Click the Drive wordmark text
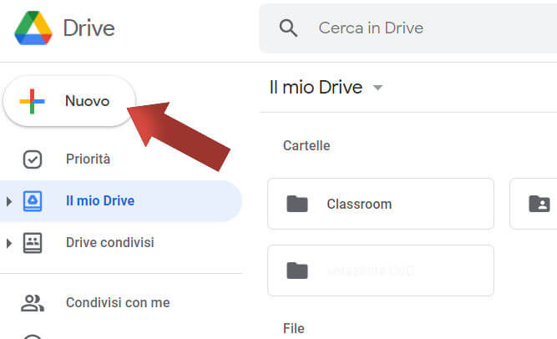This screenshot has width=557, height=339. click(x=89, y=28)
